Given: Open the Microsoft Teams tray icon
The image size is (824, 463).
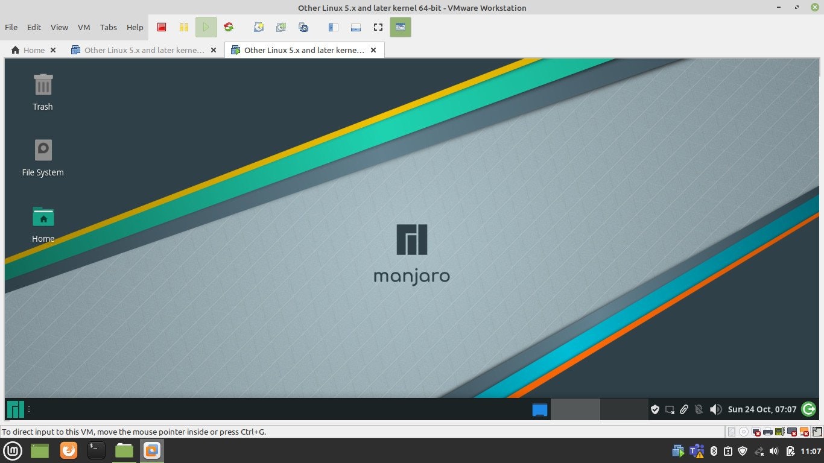Looking at the screenshot, I should tap(697, 451).
